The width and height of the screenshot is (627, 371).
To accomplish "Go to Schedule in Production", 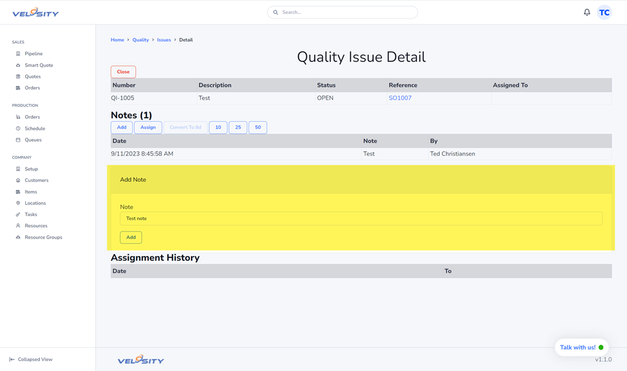I will pos(35,129).
